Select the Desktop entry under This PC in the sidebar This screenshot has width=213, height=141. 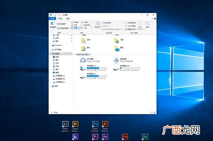(x=56, y=73)
